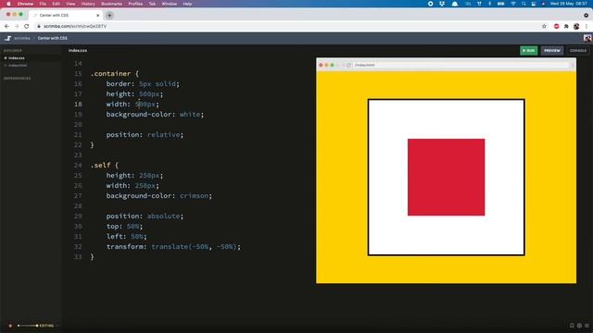The image size is (593, 333).
Task: Open index.html in the explorer
Action: point(18,66)
